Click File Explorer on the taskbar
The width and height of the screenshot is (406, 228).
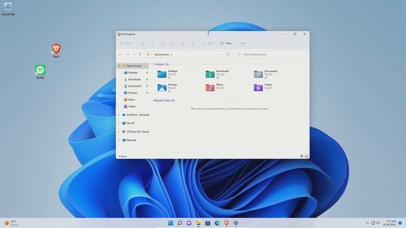click(x=199, y=223)
